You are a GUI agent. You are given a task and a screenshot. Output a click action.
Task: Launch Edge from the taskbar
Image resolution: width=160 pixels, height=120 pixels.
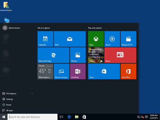pyautogui.click(x=69, y=117)
